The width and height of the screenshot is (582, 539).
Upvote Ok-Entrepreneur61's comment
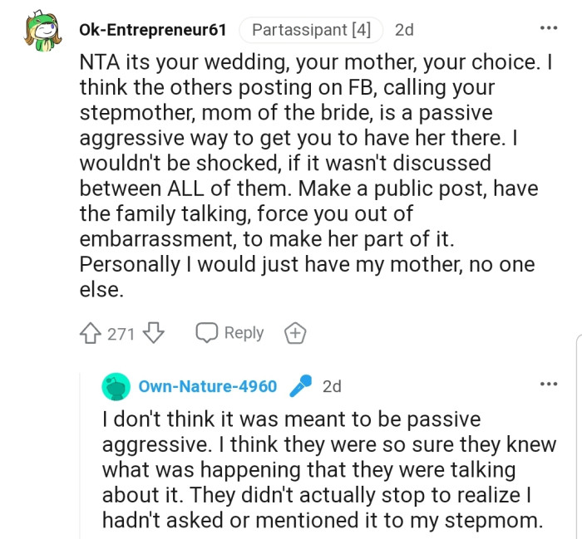90,334
